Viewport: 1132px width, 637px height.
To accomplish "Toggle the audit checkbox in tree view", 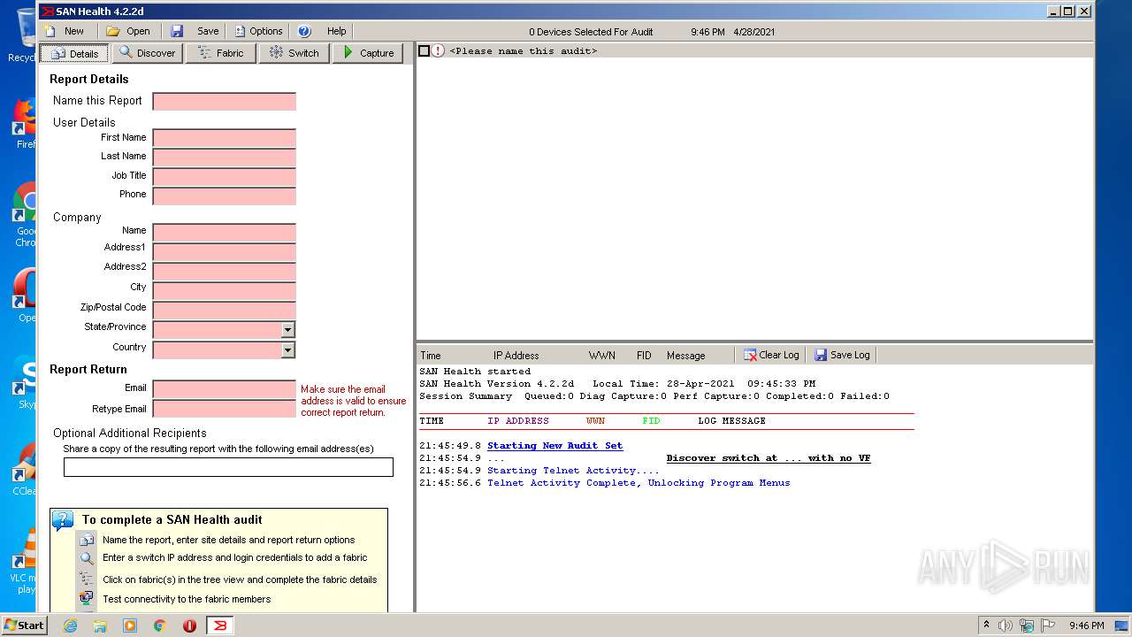I will click(424, 50).
